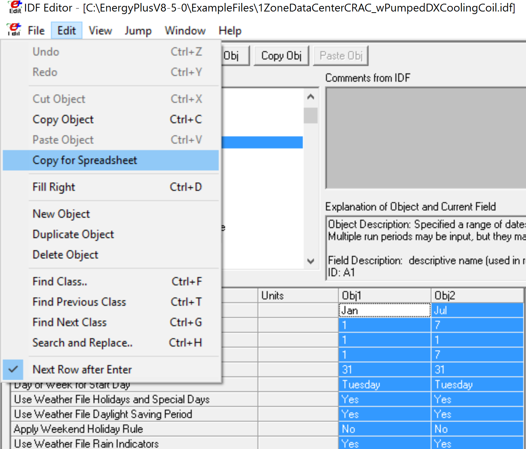Choose Duplicate Object from menu
Viewport: 526px width, 449px height.
point(110,234)
